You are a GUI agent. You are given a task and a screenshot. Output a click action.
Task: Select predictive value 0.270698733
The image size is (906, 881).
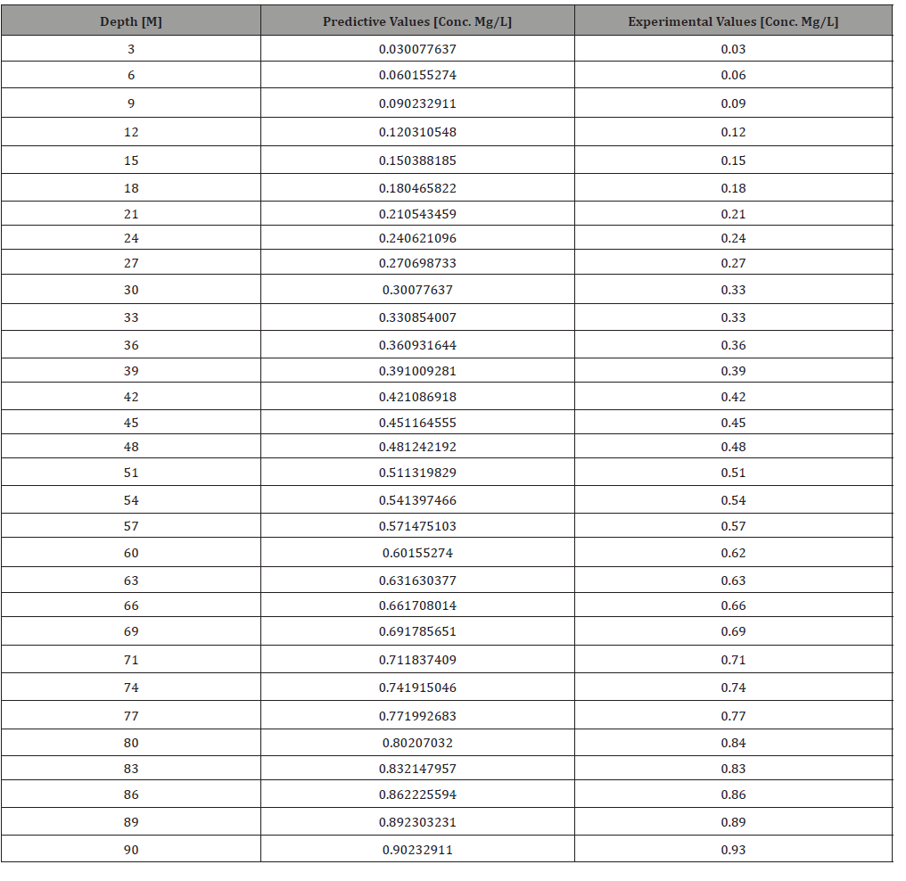point(417,263)
